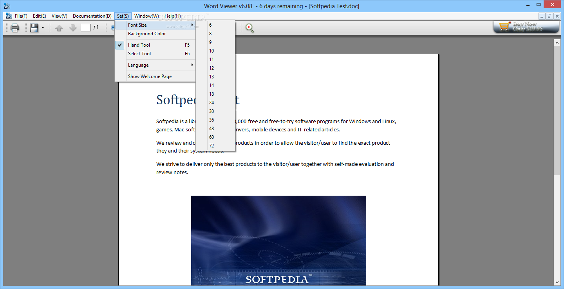Click the page number input box
This screenshot has height=289, width=564.
coord(86,27)
